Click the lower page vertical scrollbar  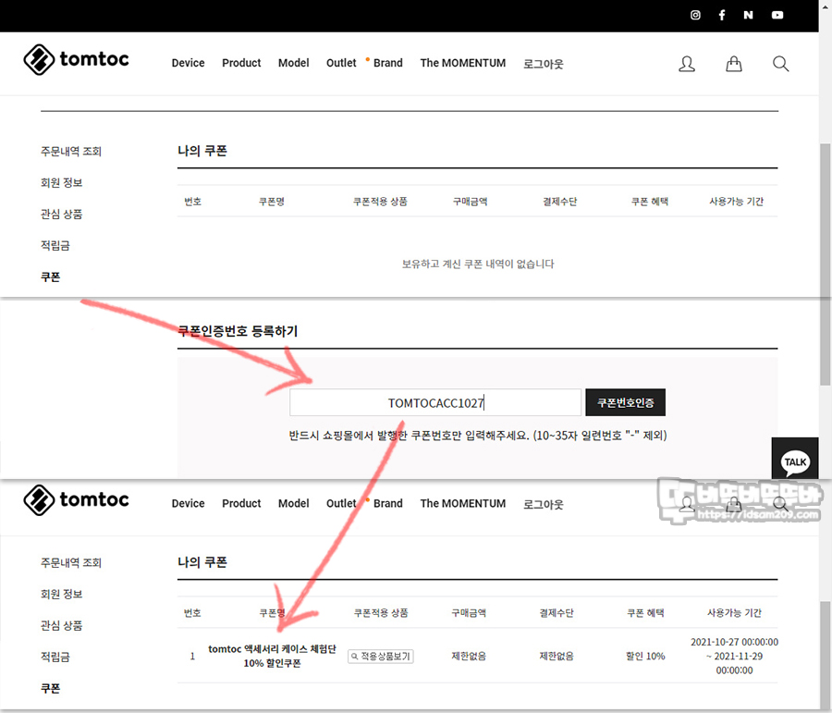click(x=825, y=657)
